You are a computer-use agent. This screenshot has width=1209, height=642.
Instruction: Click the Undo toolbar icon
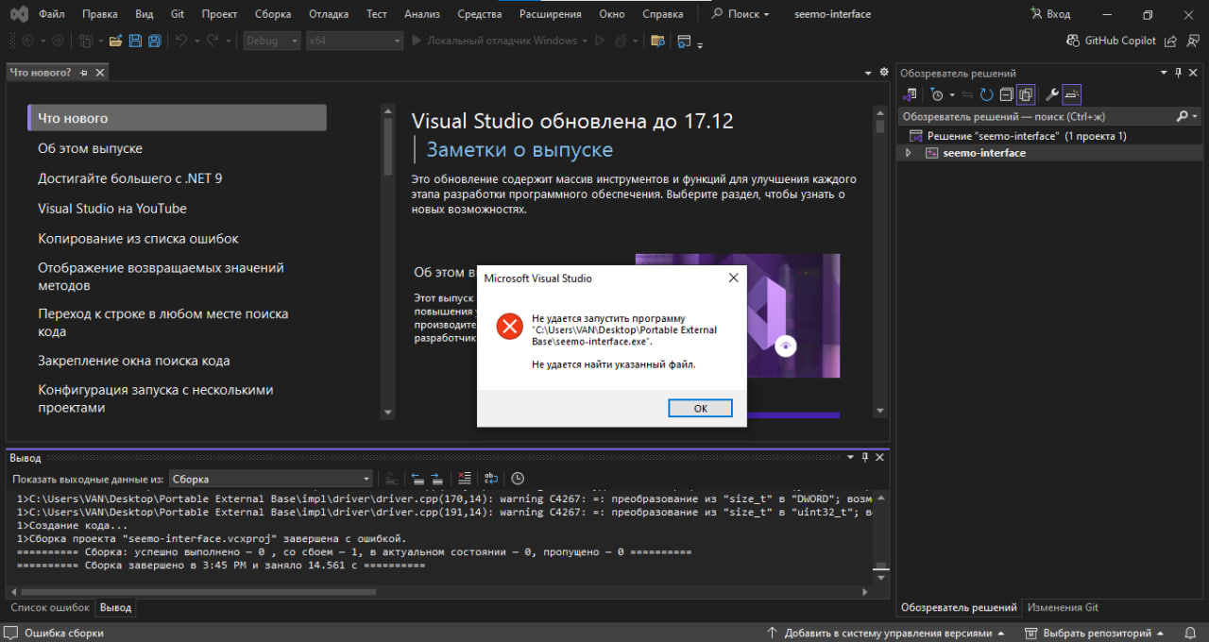pos(181,41)
